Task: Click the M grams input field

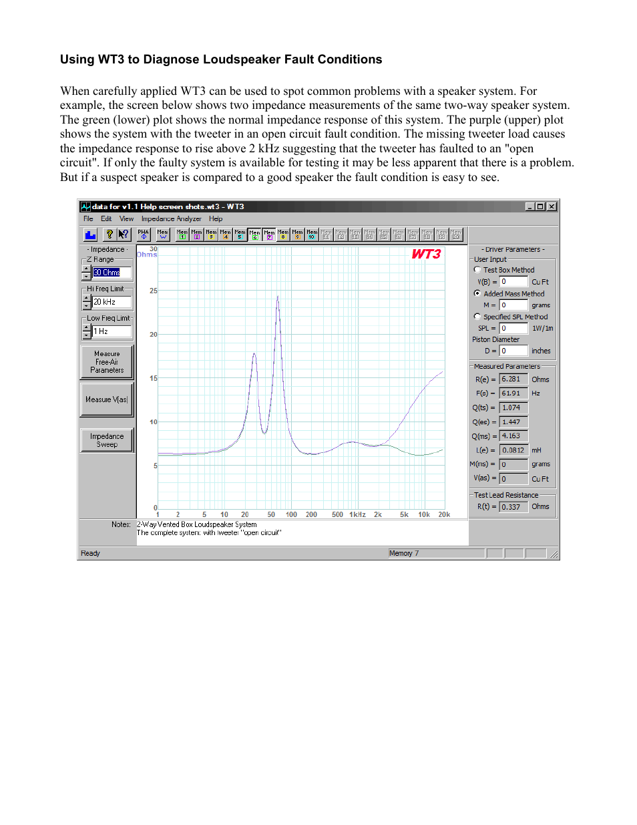Action: point(513,305)
